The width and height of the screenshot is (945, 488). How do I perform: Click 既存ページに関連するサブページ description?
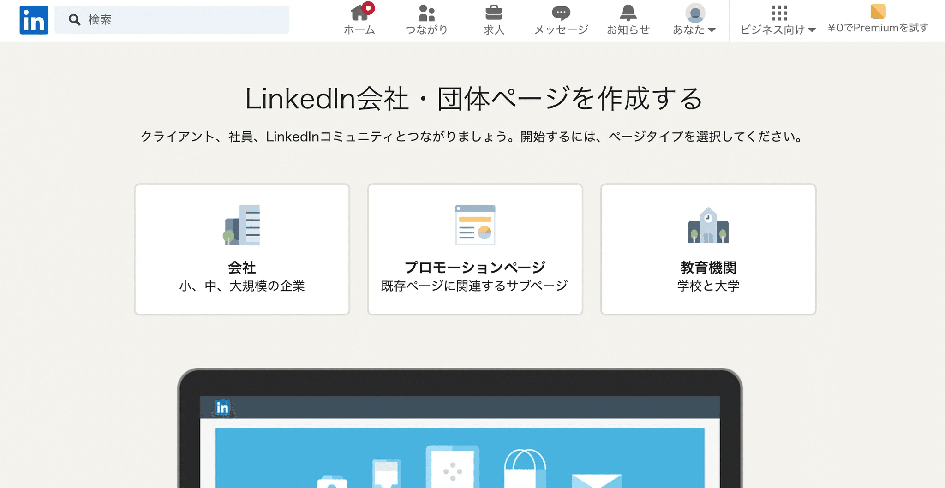coord(475,286)
